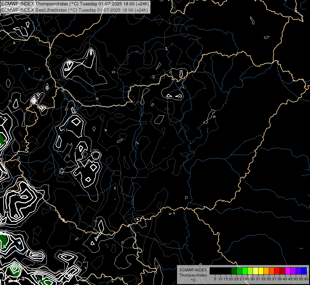Click legend scale value '35'
This screenshot has width=310, height=285.
[269, 279]
